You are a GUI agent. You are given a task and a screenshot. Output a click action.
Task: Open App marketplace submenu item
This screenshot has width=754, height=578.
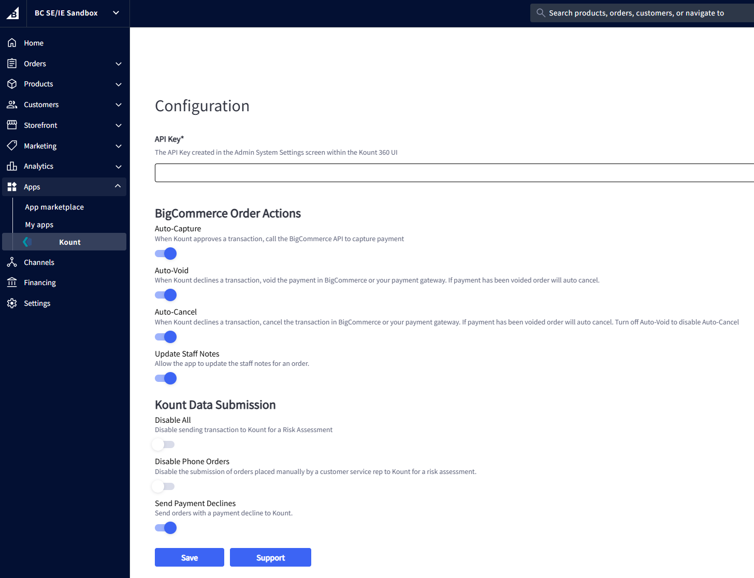(54, 207)
